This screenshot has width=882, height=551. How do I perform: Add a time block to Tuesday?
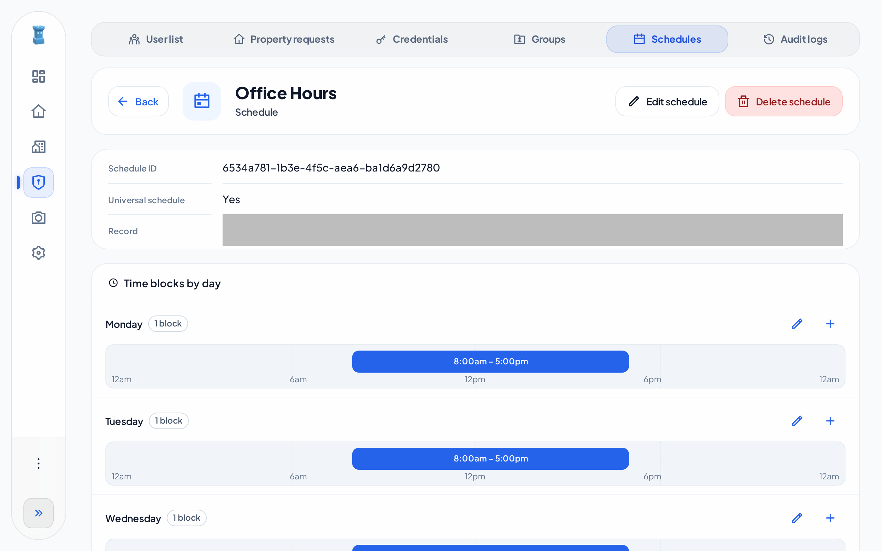point(830,421)
